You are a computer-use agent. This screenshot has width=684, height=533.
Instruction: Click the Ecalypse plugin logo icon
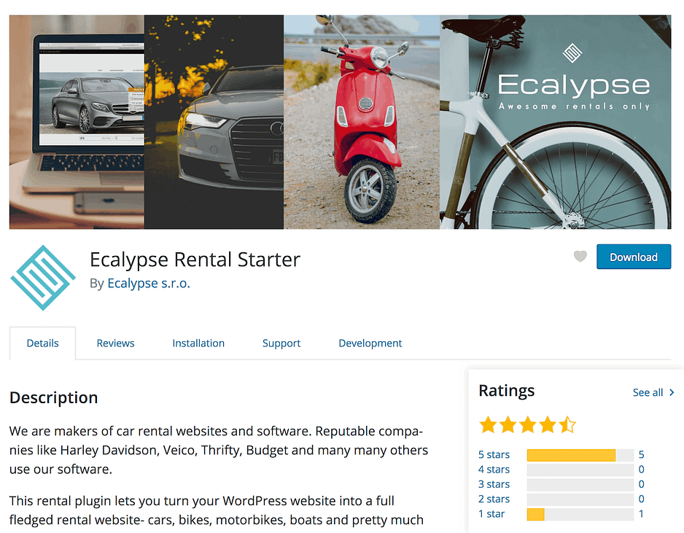click(x=43, y=278)
